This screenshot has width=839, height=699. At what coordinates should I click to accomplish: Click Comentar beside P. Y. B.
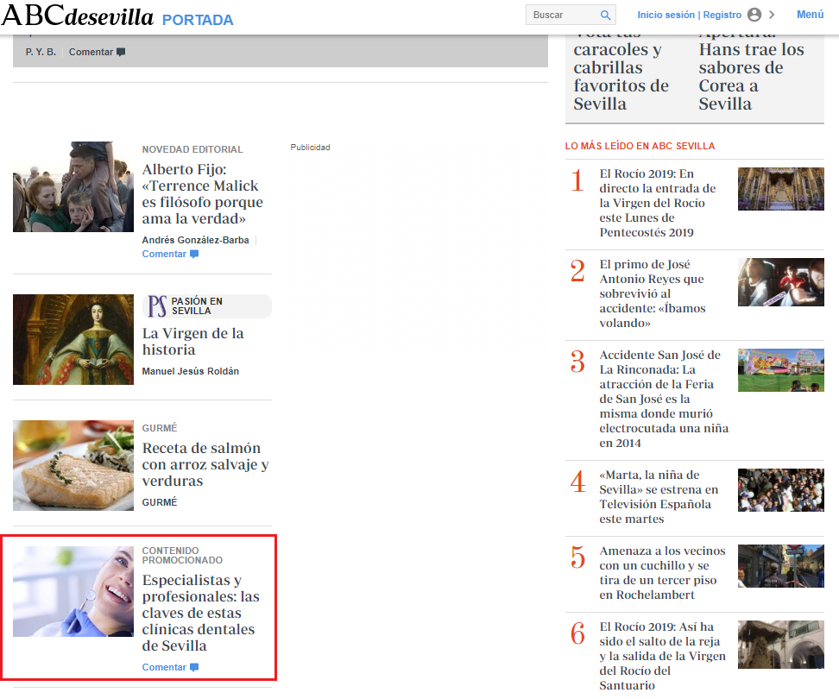(97, 52)
